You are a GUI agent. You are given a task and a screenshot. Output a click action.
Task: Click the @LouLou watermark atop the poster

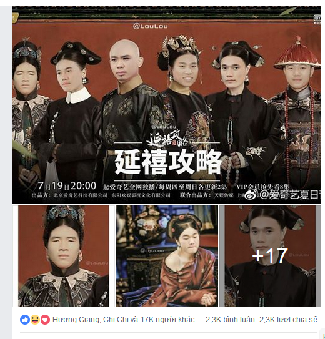[151, 26]
